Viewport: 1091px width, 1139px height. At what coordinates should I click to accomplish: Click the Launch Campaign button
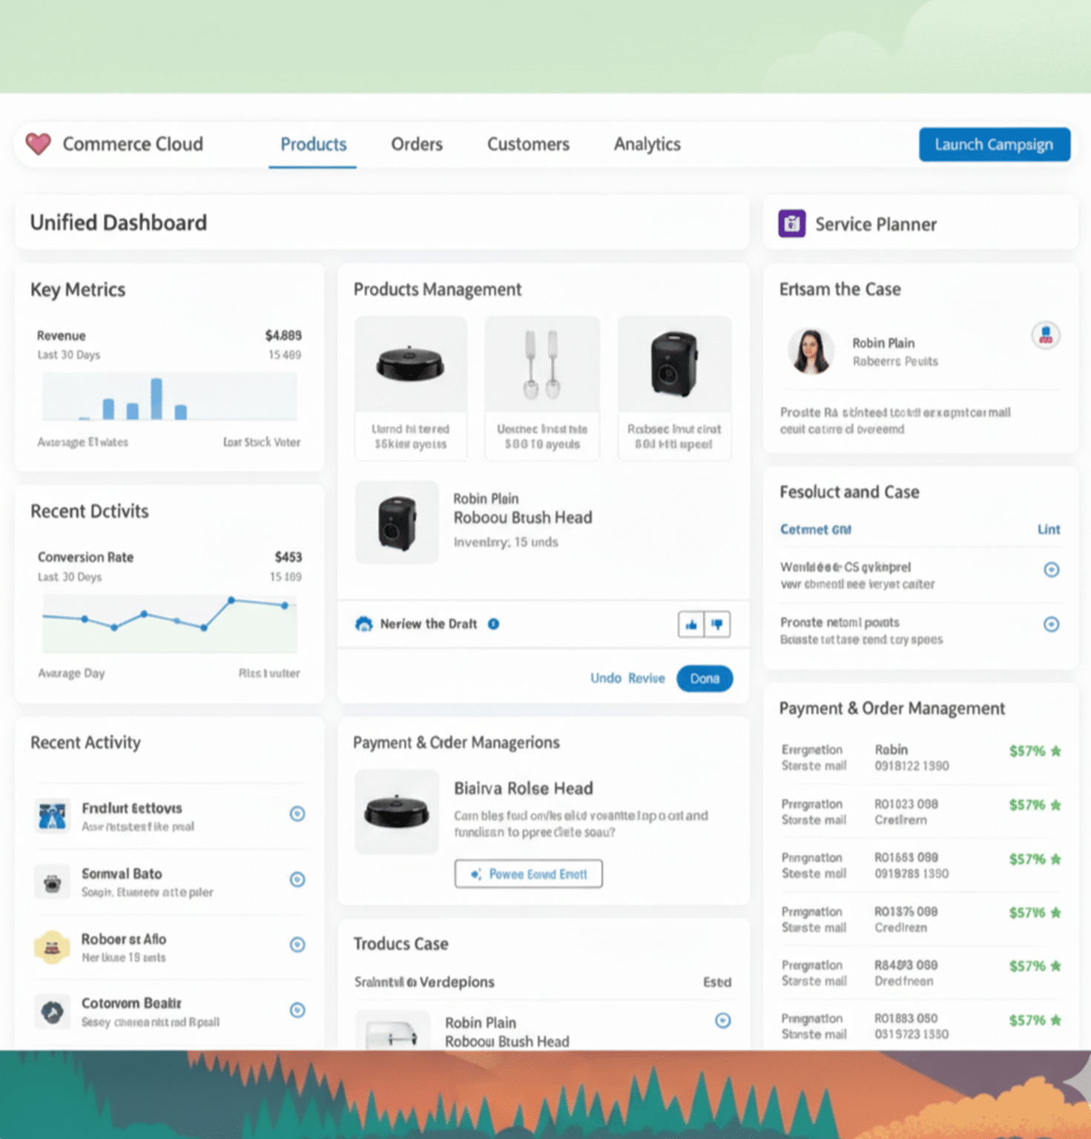click(994, 144)
